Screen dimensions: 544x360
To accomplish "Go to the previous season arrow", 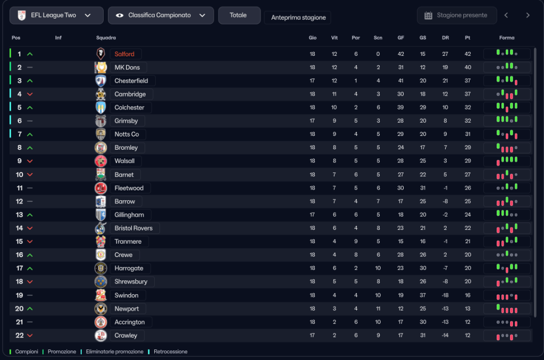I will 506,15.
